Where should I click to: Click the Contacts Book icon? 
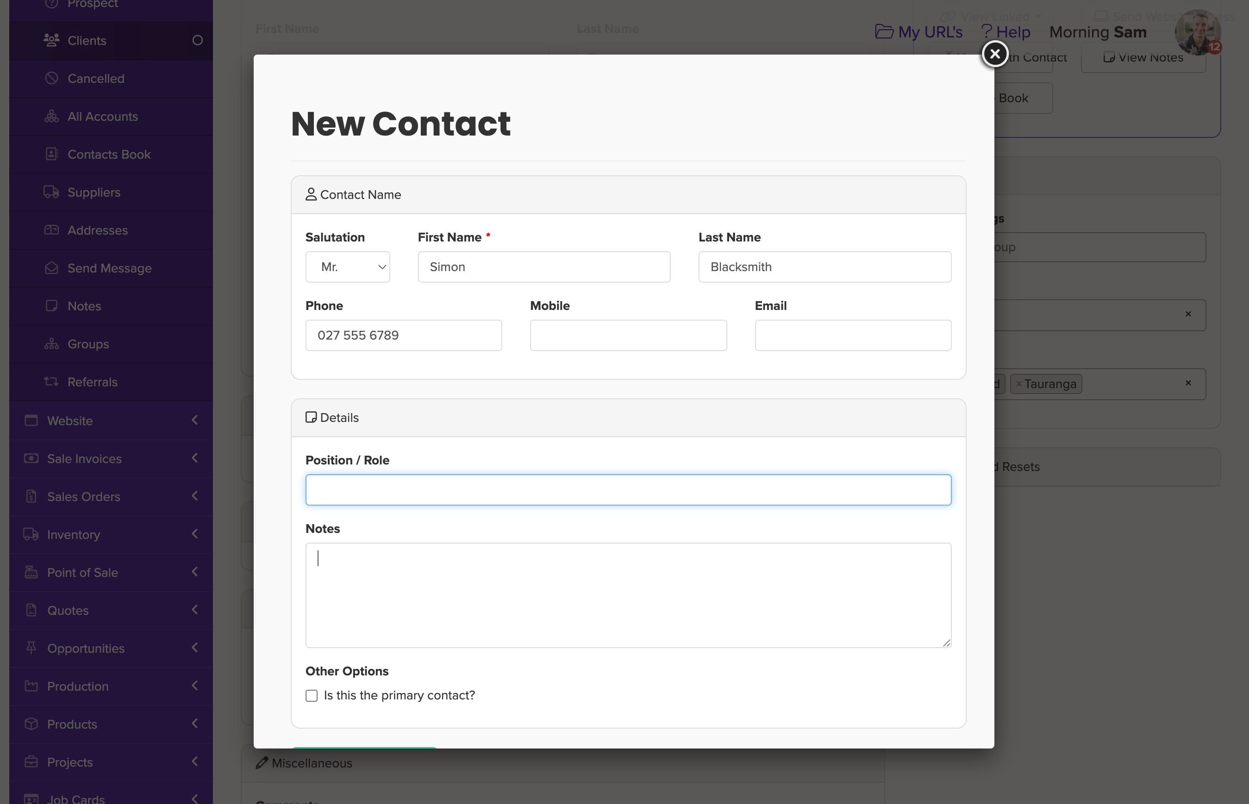51,154
